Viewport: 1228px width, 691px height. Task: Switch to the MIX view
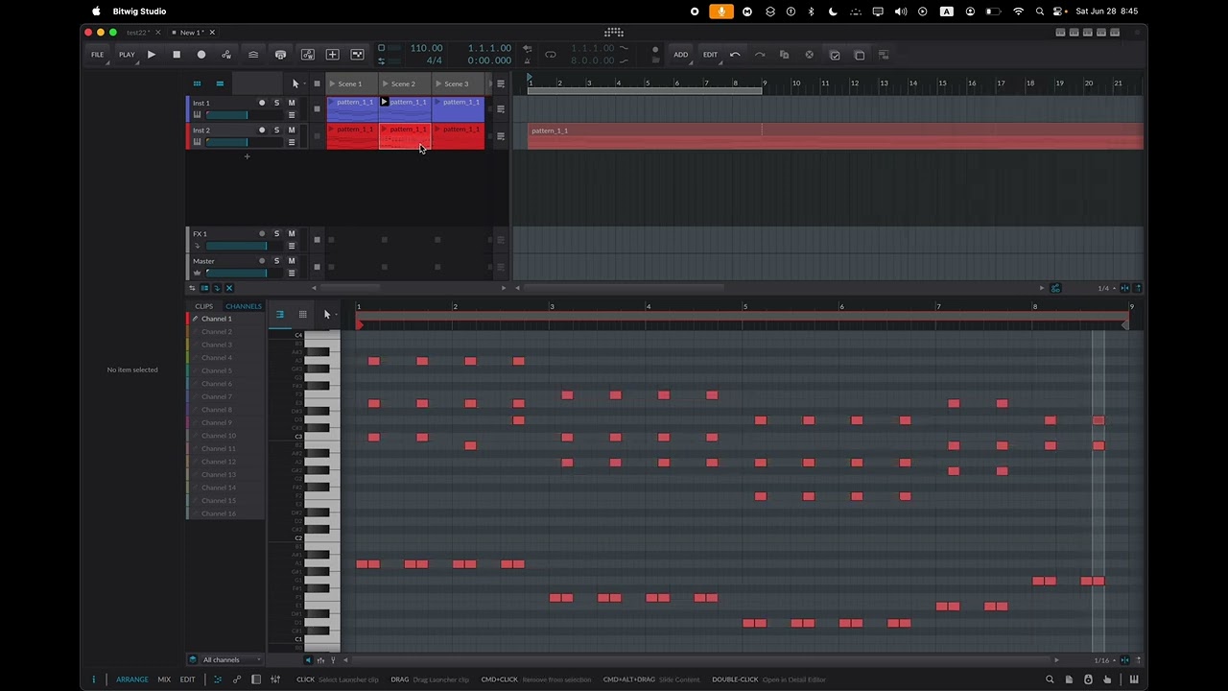click(164, 679)
